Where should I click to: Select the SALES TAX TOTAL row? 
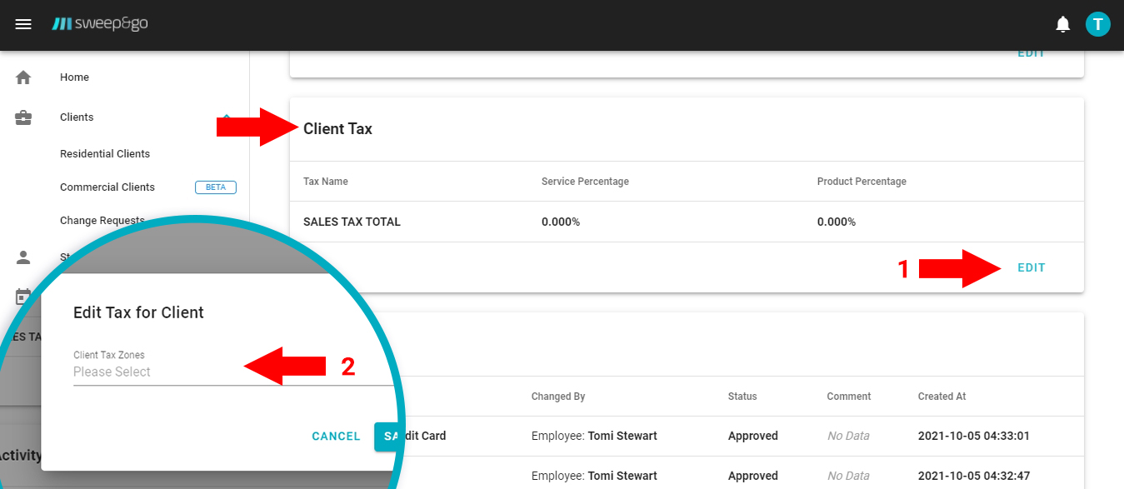[x=350, y=222]
